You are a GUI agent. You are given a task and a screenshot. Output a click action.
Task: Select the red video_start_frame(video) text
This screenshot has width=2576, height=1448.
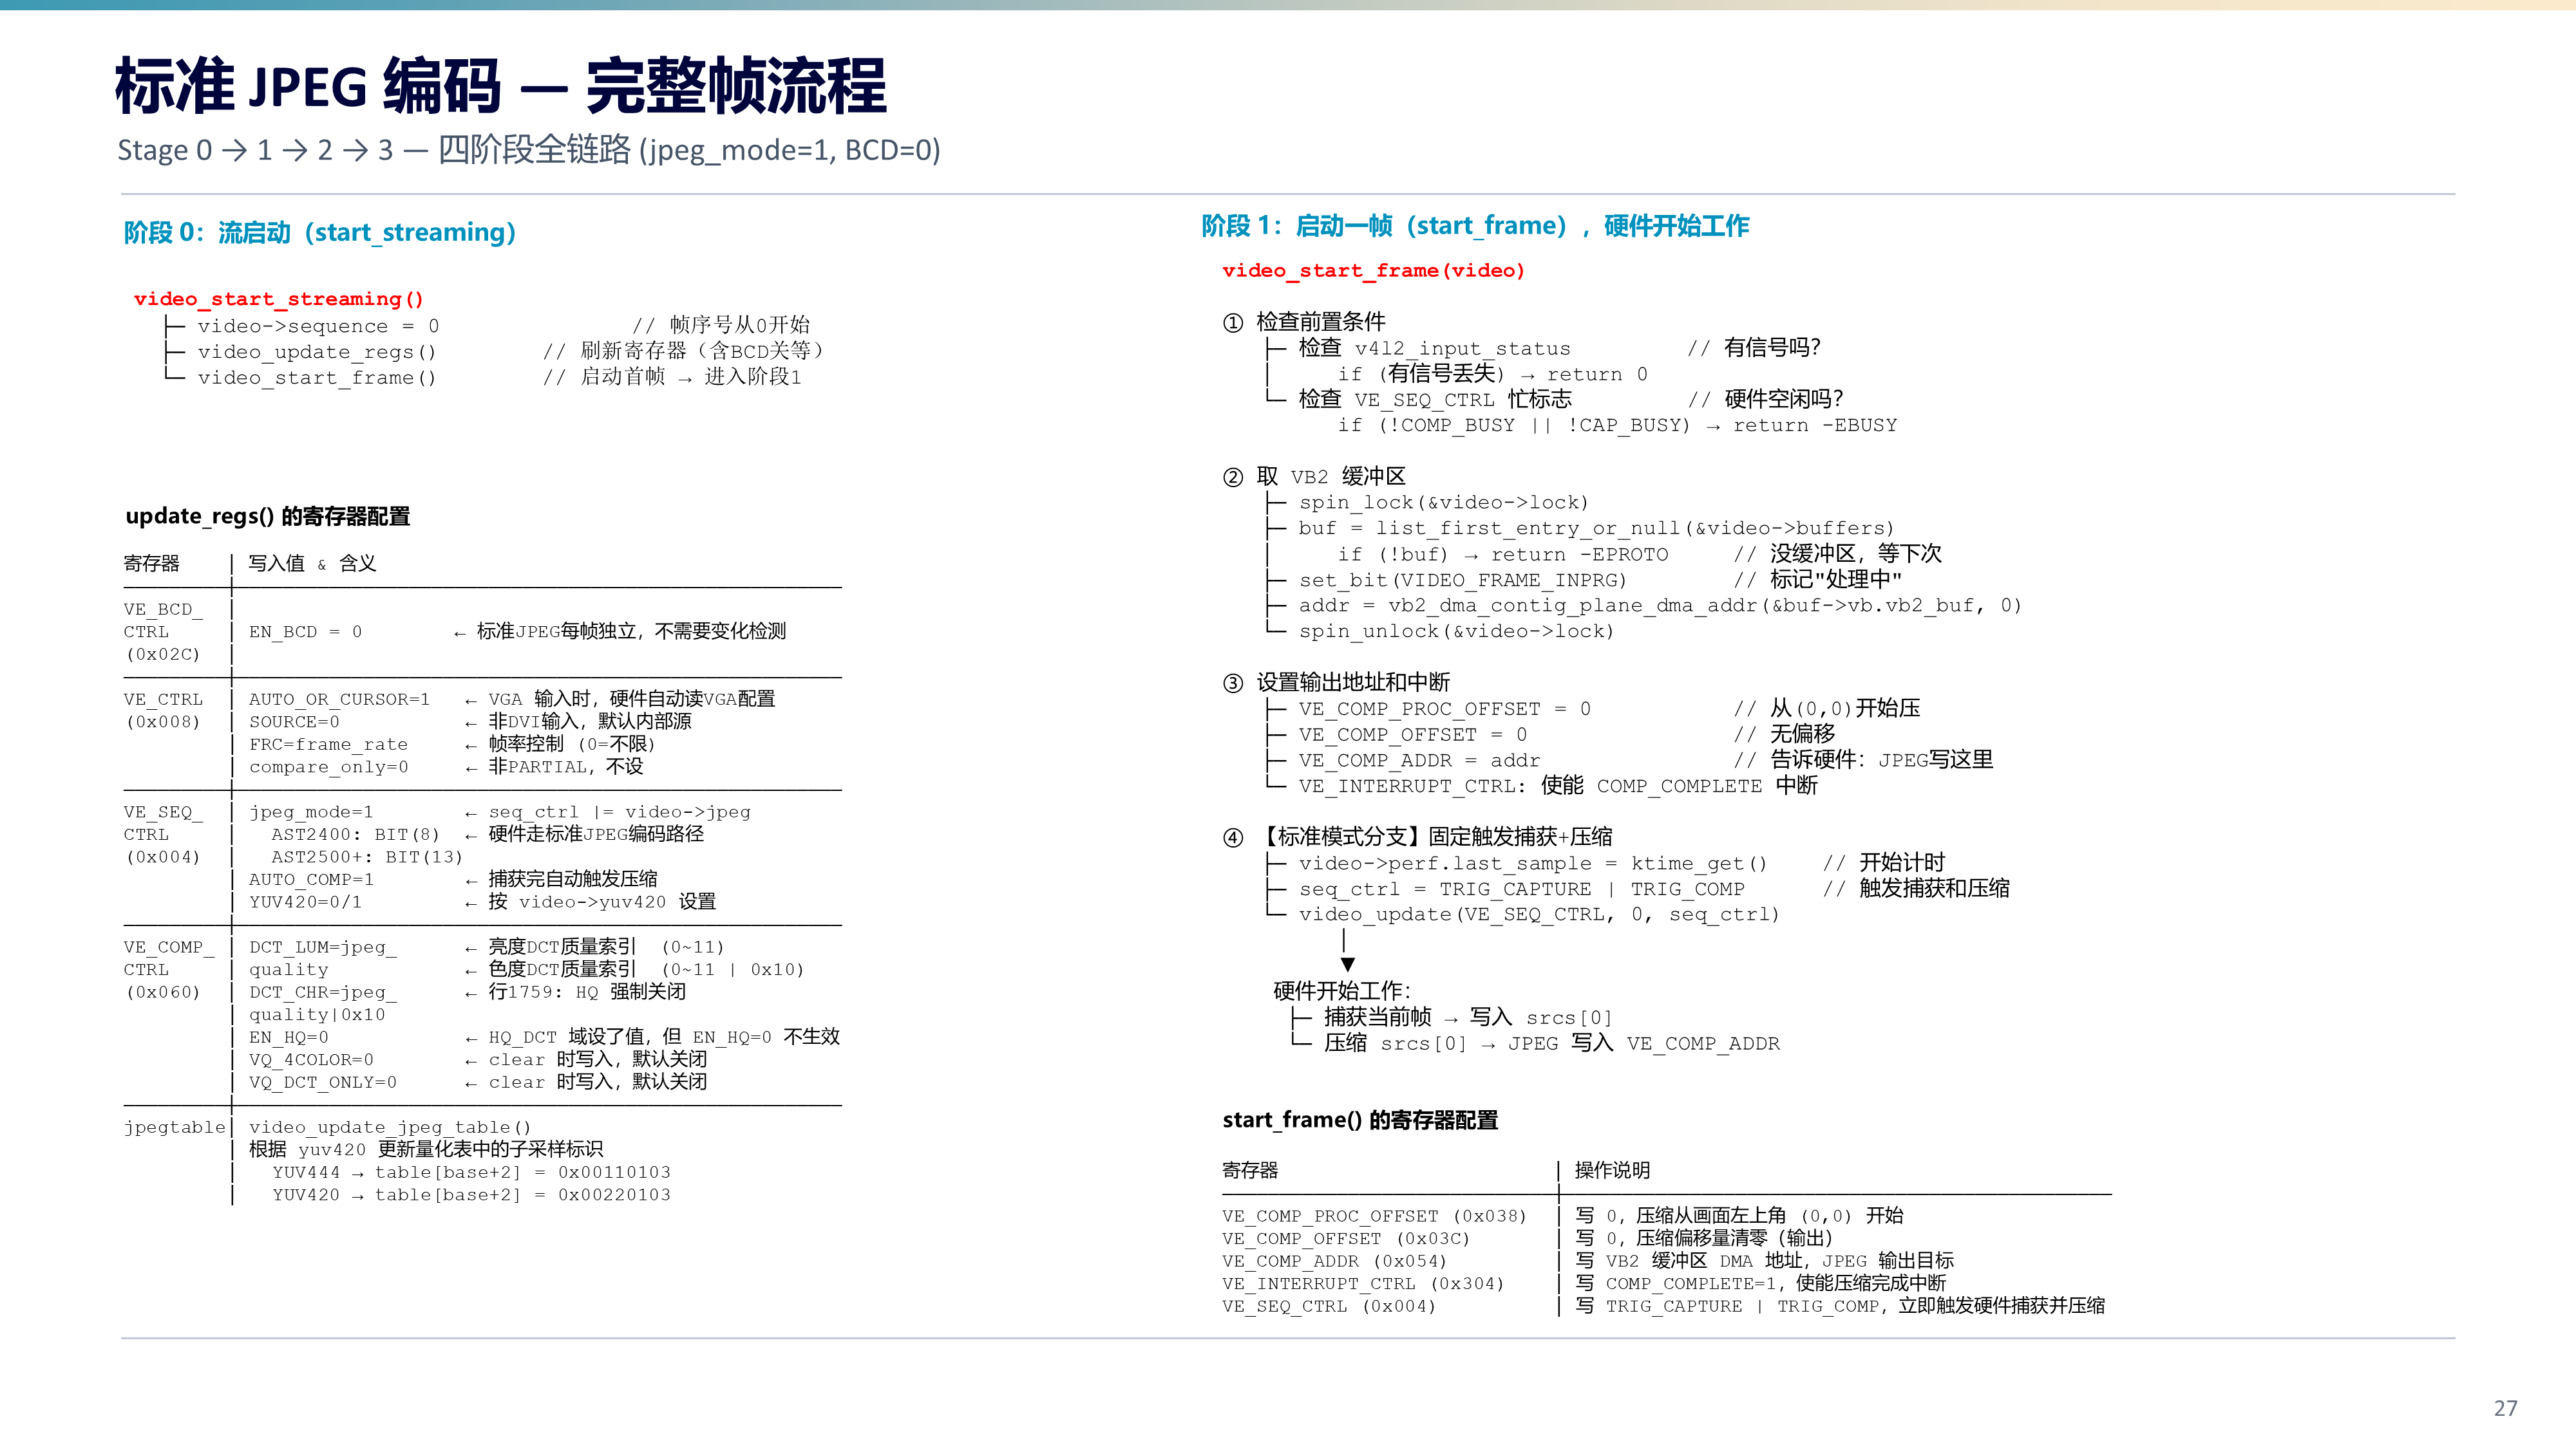(x=1373, y=271)
